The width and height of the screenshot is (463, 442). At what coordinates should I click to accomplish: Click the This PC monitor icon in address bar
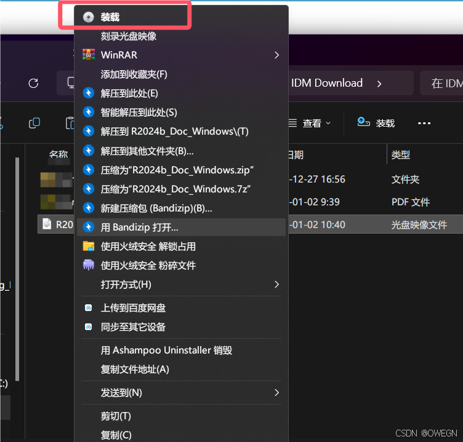[71, 83]
